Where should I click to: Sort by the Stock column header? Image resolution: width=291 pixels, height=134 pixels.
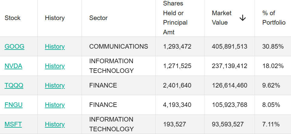(x=13, y=18)
